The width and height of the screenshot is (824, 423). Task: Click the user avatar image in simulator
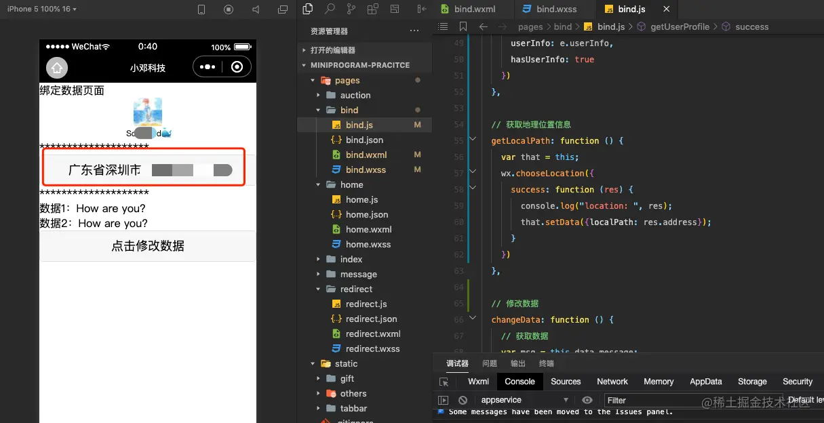[x=148, y=112]
